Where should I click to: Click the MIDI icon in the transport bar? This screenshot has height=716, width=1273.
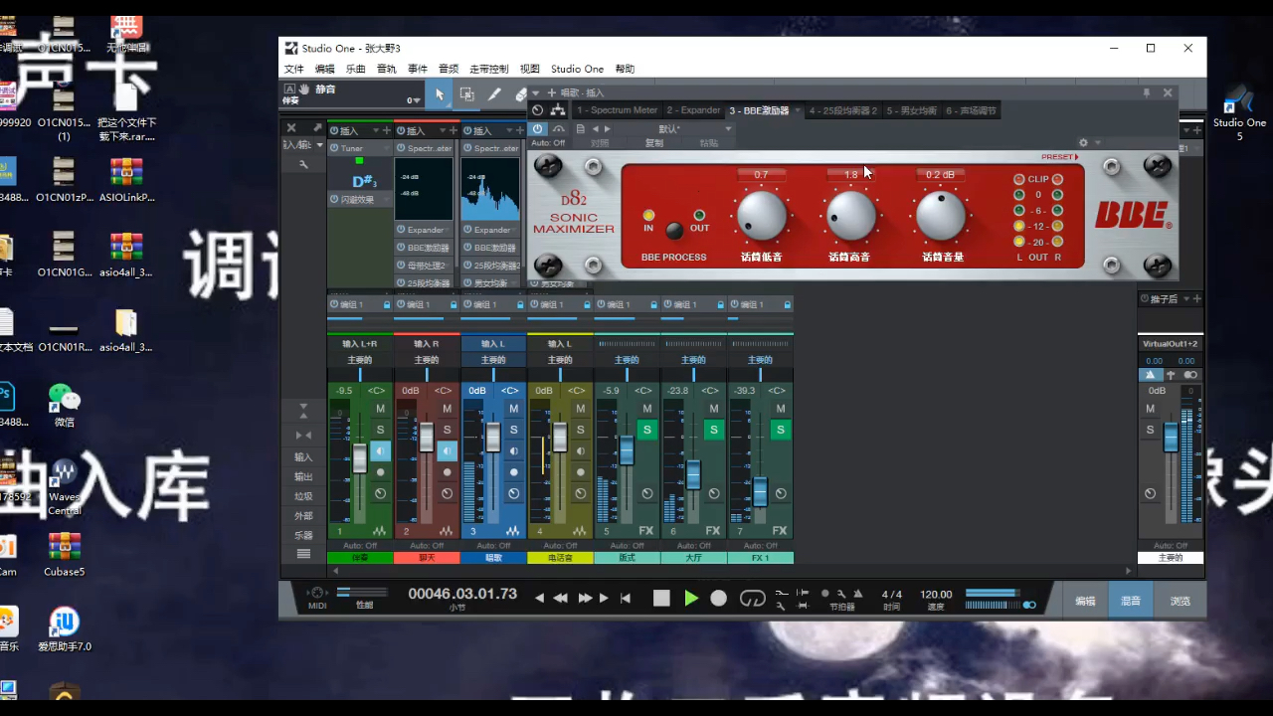316,594
